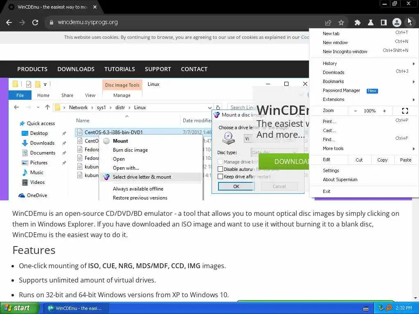Click the green DOWNLOAD button
This screenshot has height=314, width=419.
[284, 161]
